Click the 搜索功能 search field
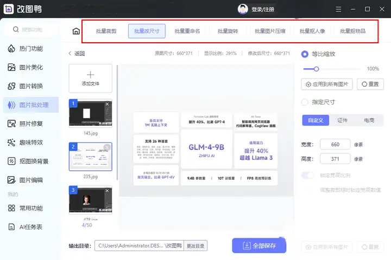 point(31,30)
